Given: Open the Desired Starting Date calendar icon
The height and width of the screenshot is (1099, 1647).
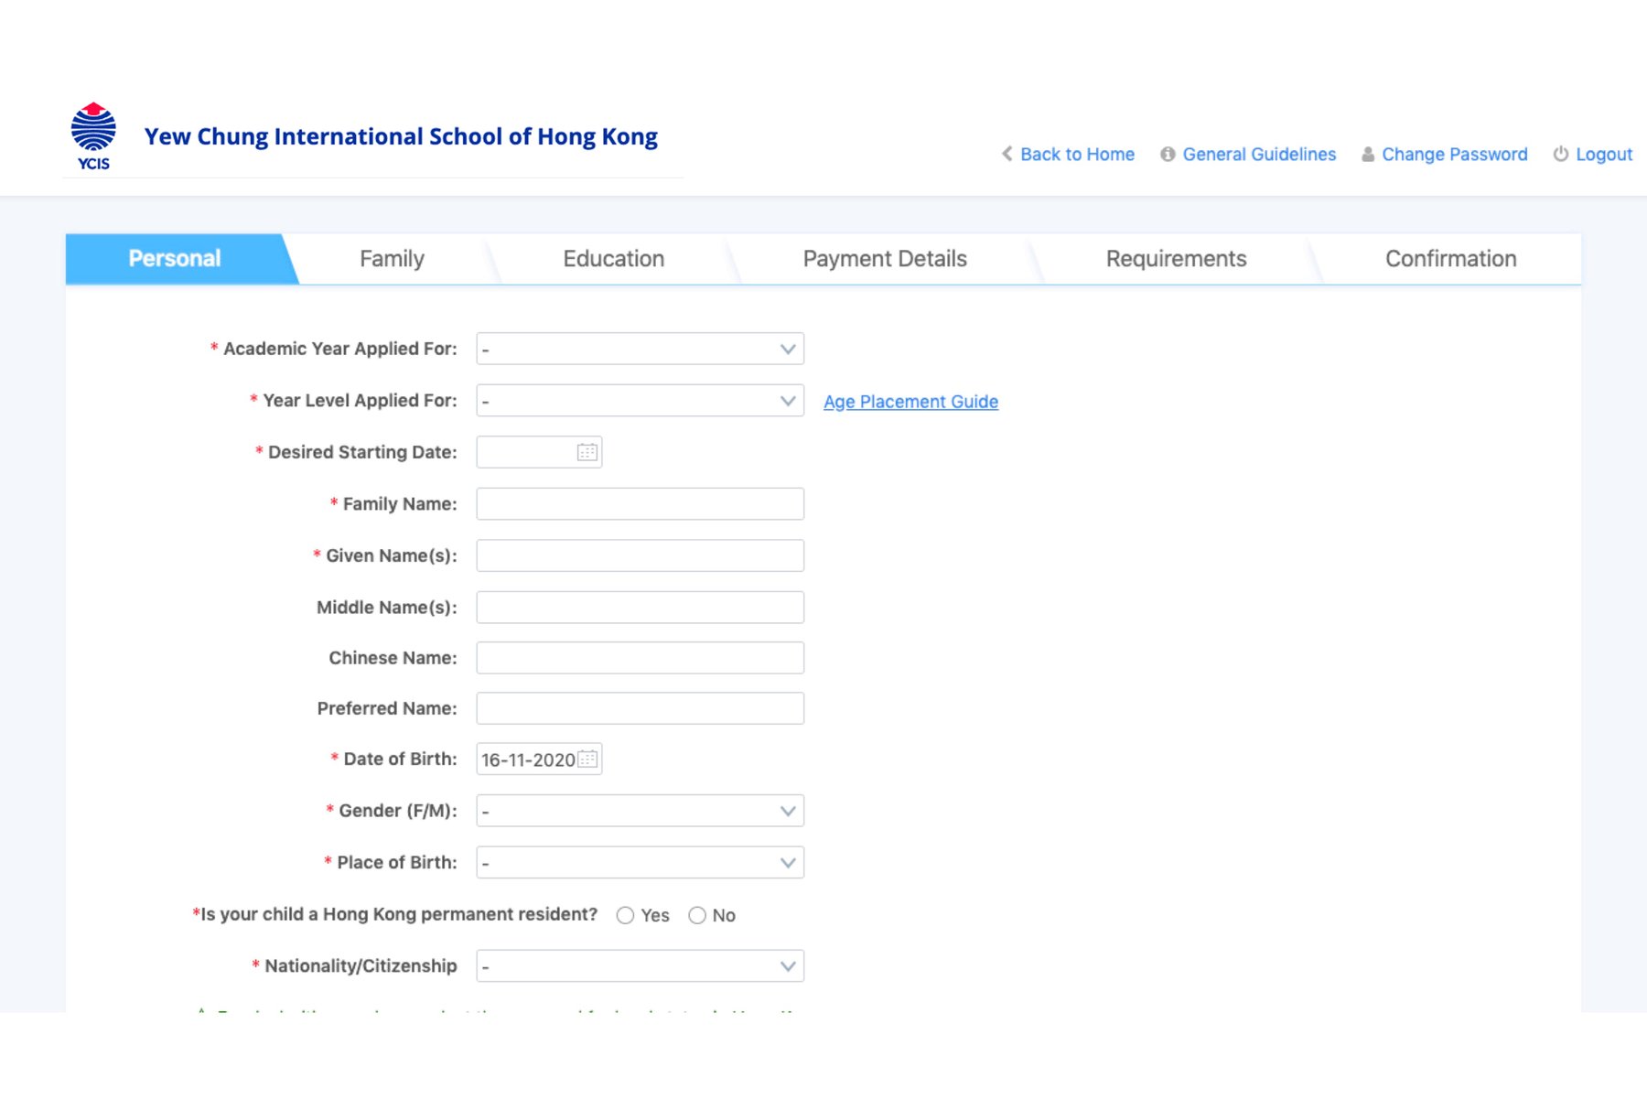Looking at the screenshot, I should pyautogui.click(x=587, y=452).
